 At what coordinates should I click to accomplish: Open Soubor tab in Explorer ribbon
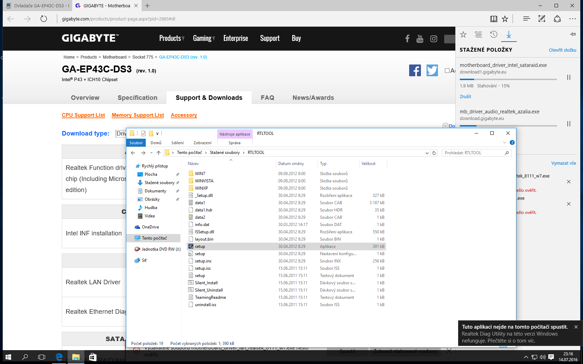136,143
